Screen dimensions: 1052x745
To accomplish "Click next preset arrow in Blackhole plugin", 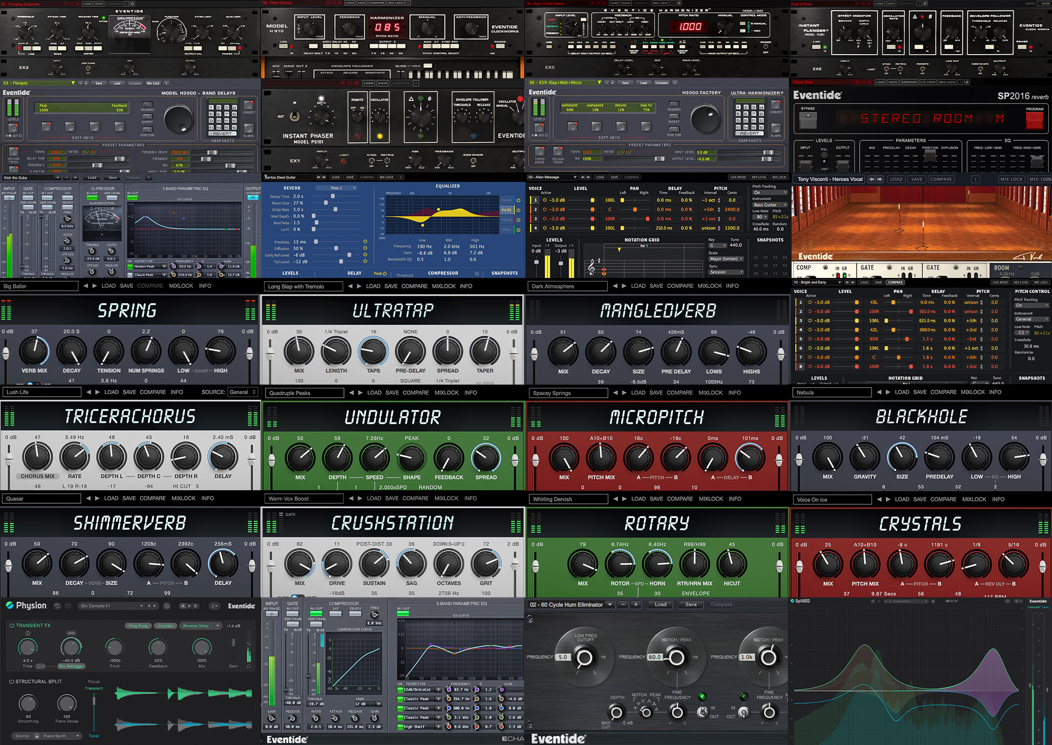I will click(888, 392).
